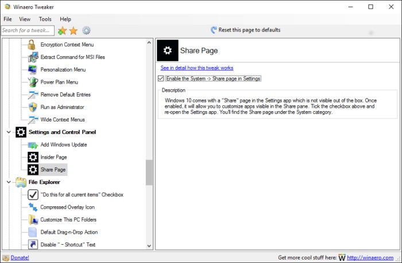Click the tree panel scrollbar thumb

pyautogui.click(x=149, y=172)
